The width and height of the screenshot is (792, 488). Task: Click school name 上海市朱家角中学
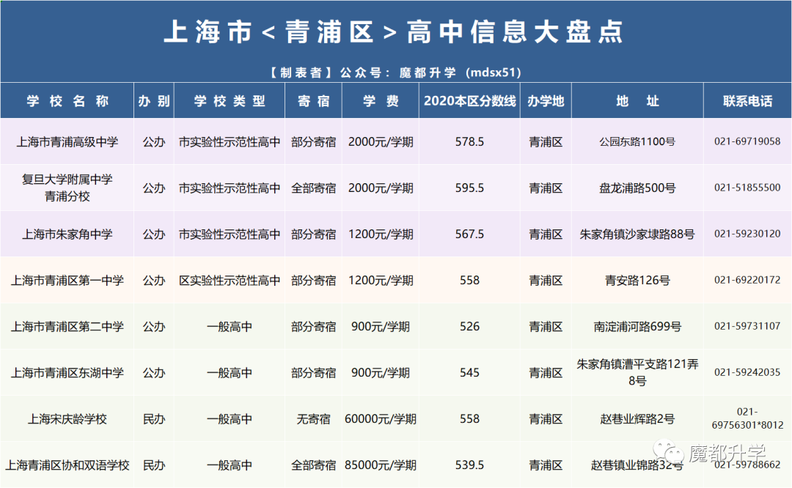coord(67,234)
